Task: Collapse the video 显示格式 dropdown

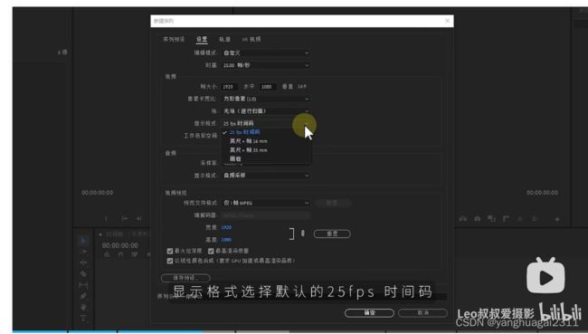Action: (266, 123)
